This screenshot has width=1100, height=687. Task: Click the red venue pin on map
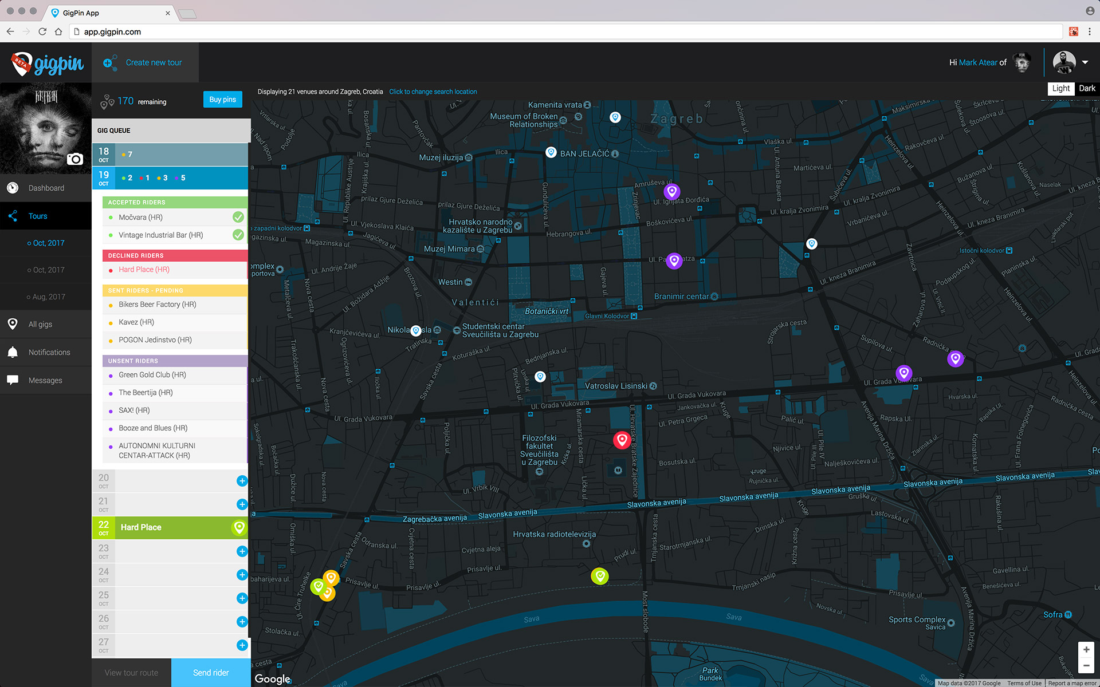(x=622, y=440)
